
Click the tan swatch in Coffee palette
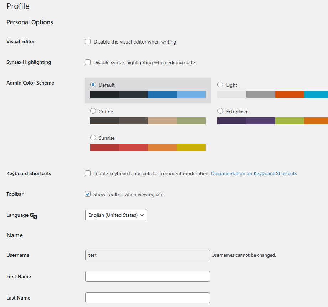162,121
